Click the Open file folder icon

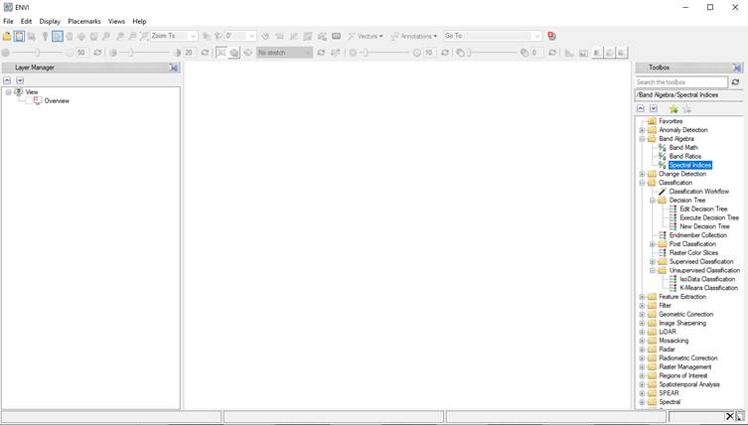(7, 36)
